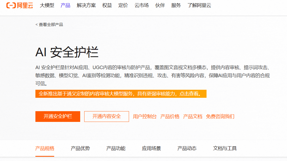
Task: Switch to the 产品功能 tab
Action: (116, 148)
